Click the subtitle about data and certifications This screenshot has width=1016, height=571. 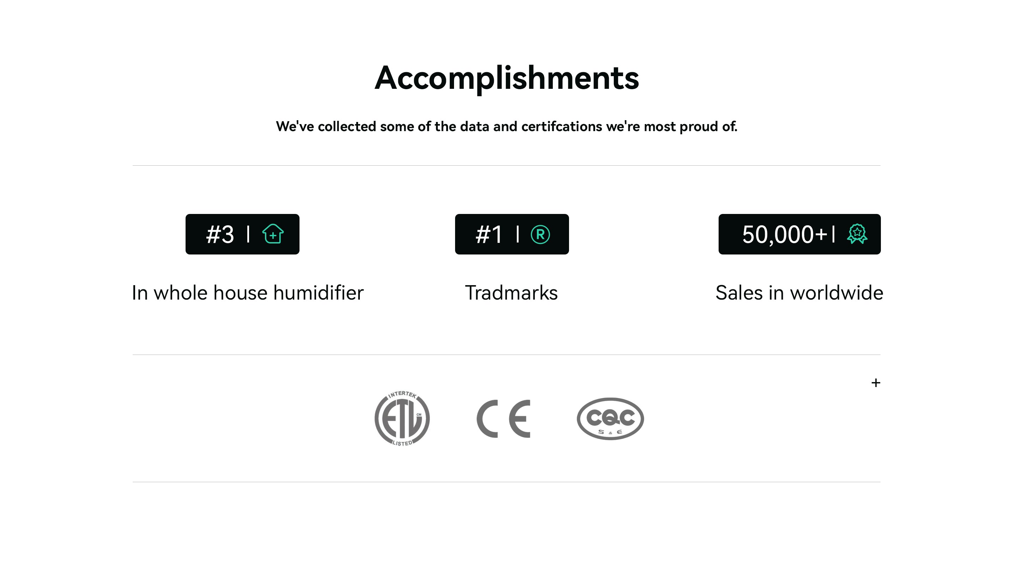(x=507, y=127)
